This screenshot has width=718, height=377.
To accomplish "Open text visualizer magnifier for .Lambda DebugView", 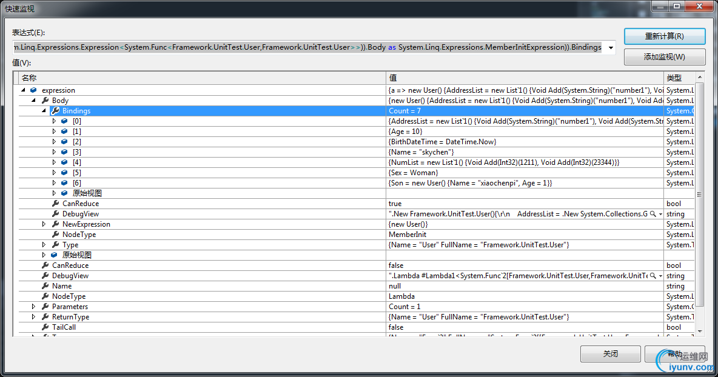I will point(653,275).
